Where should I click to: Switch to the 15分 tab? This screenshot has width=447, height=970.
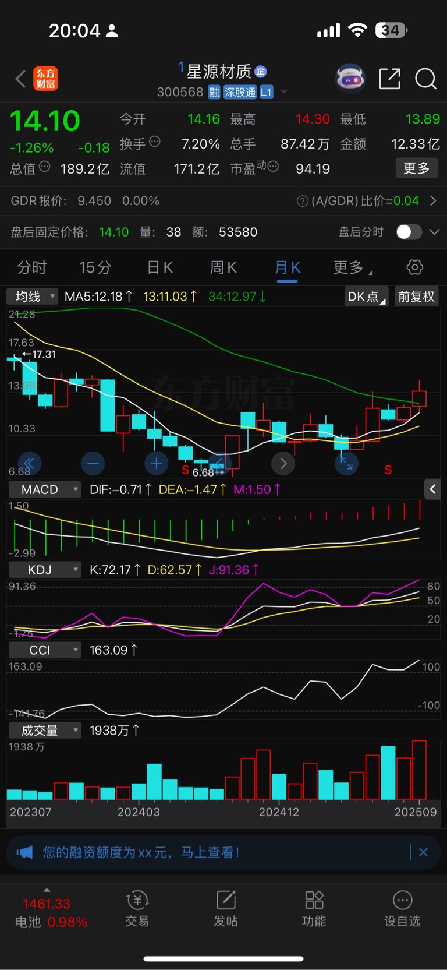click(x=95, y=267)
